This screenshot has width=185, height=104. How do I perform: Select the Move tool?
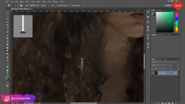click(x=7, y=12)
